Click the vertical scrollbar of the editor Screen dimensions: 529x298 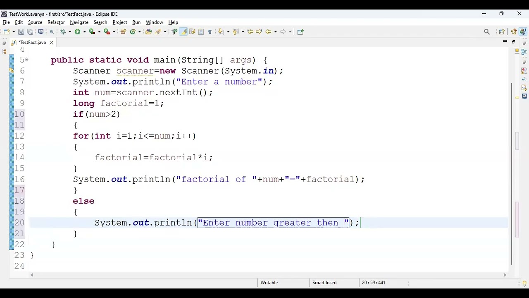(x=512, y=174)
